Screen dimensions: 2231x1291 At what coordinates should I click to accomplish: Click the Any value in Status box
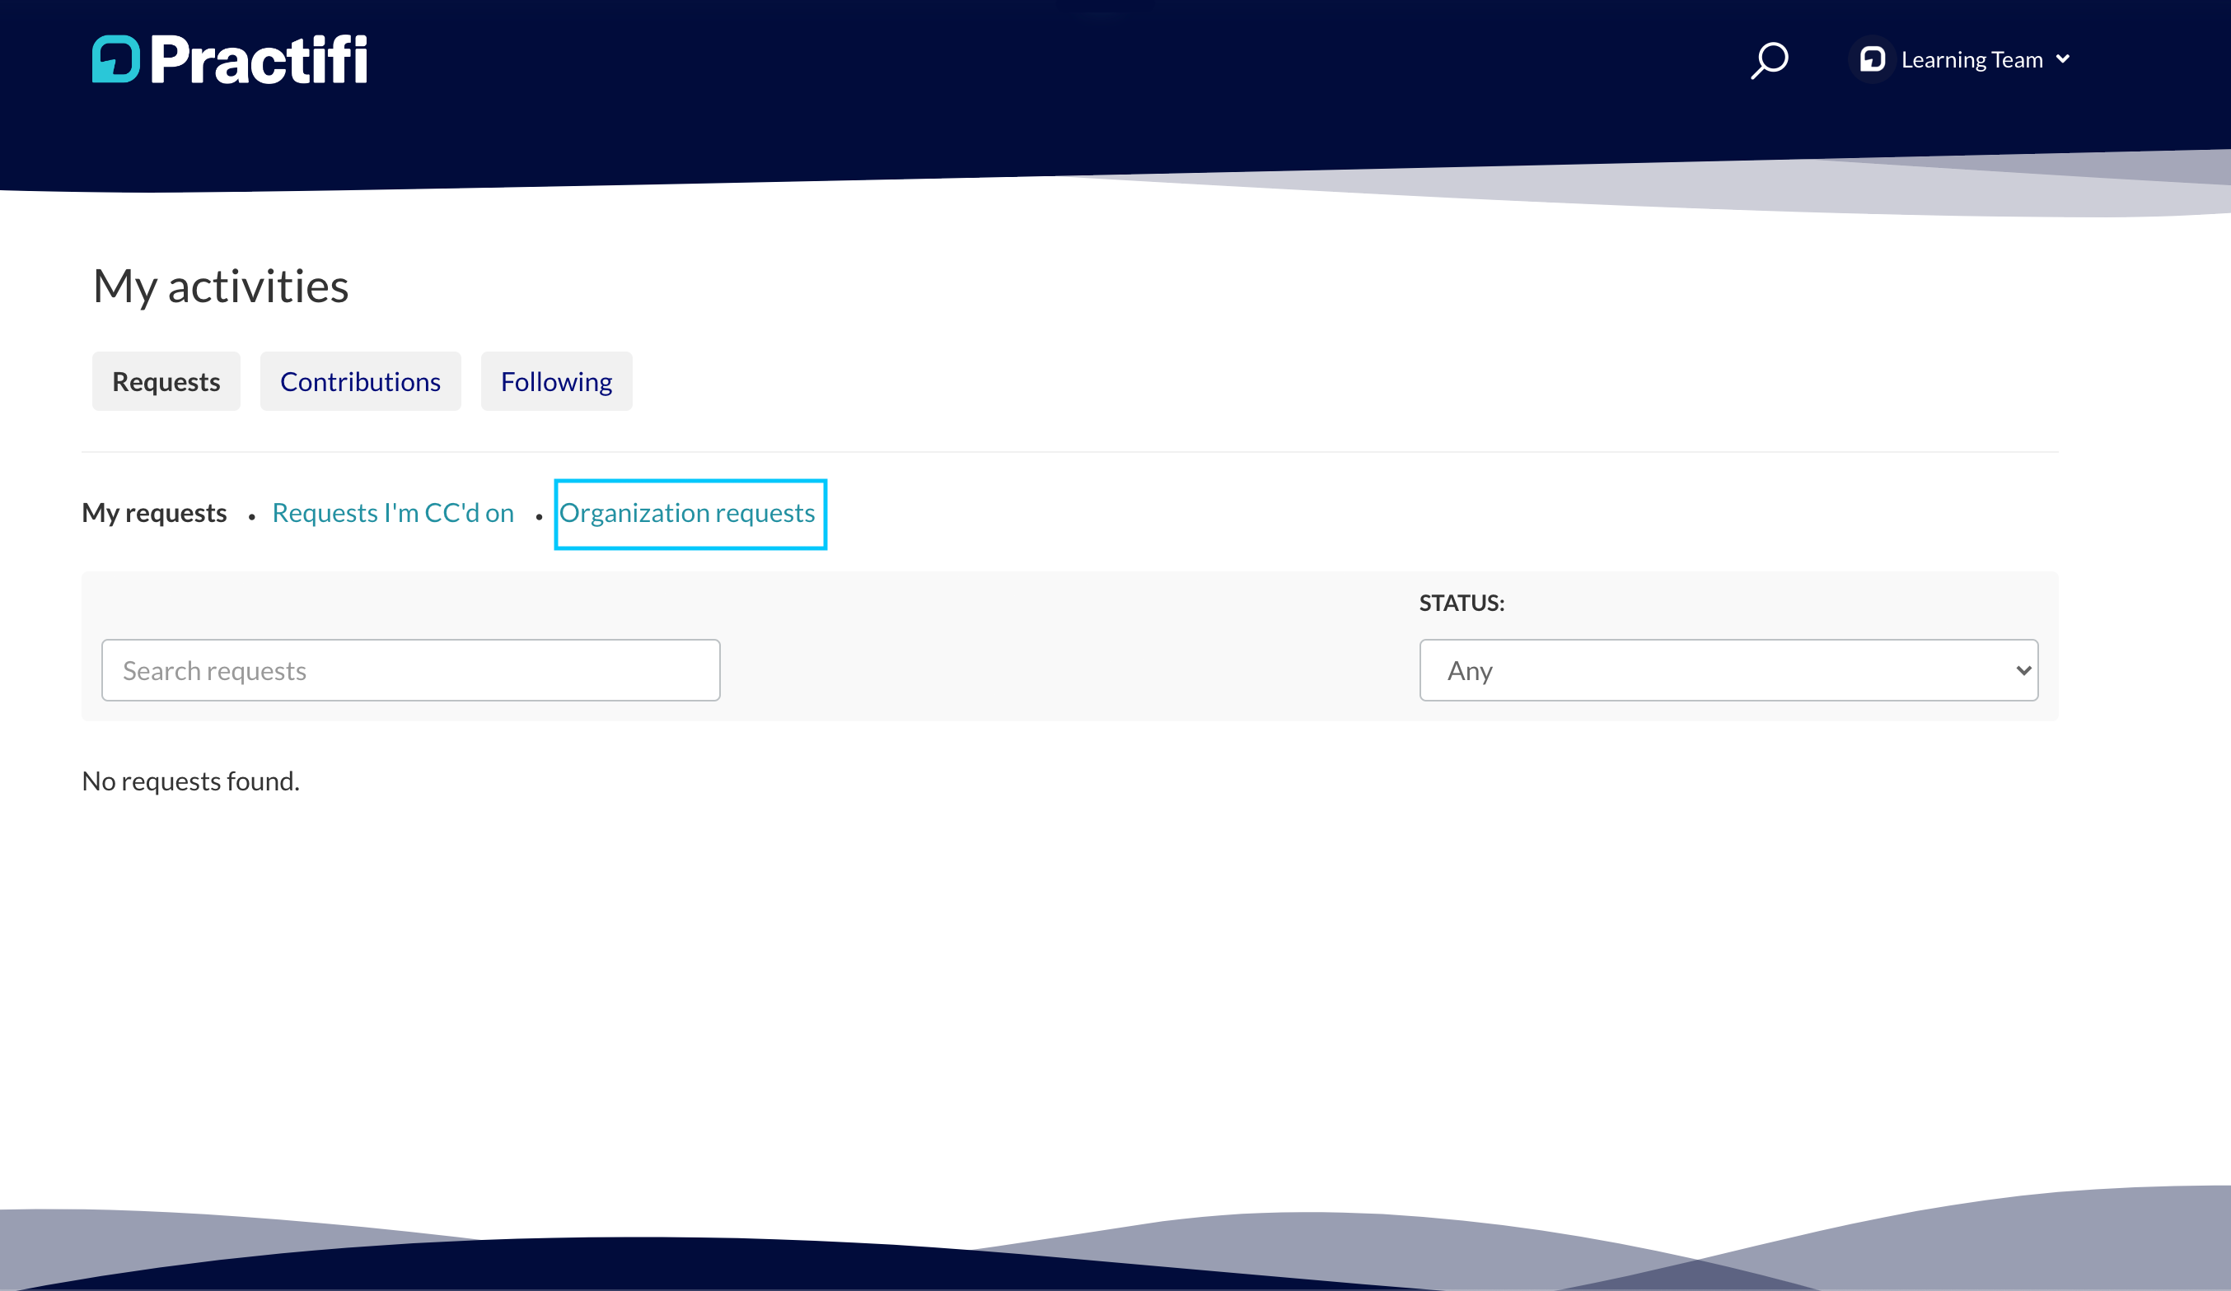(1470, 672)
